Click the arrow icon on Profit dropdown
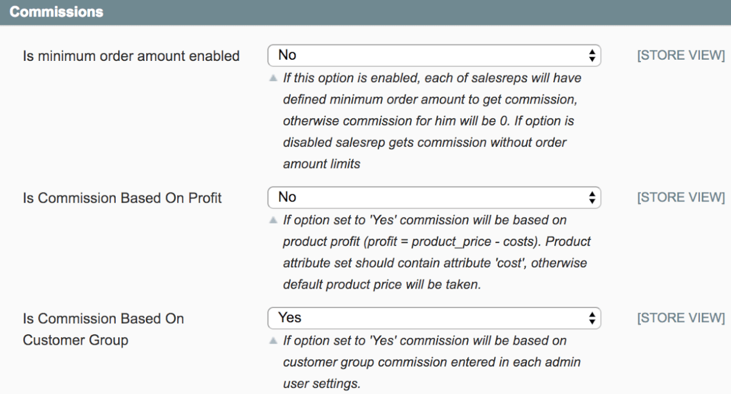731x394 pixels. point(591,197)
